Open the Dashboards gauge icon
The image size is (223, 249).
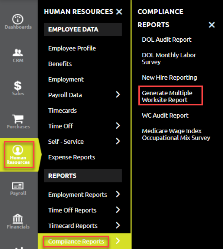[18, 19]
